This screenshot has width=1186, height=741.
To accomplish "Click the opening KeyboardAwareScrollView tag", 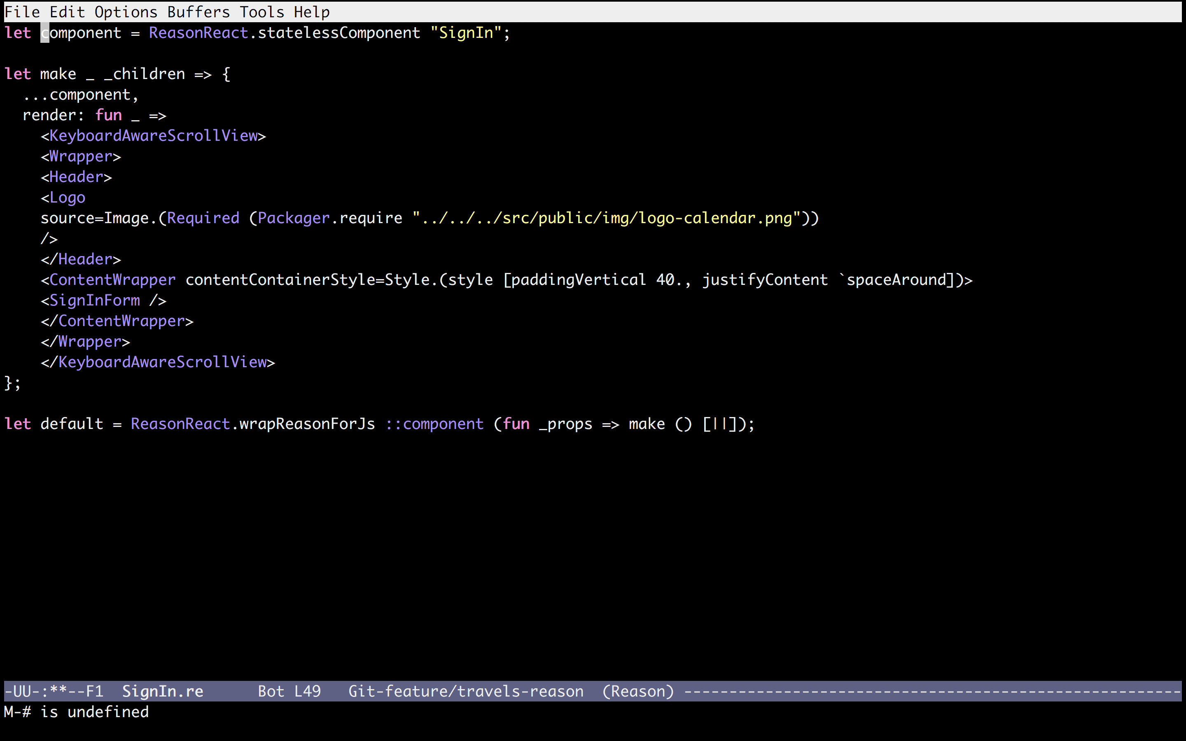I will coord(153,136).
